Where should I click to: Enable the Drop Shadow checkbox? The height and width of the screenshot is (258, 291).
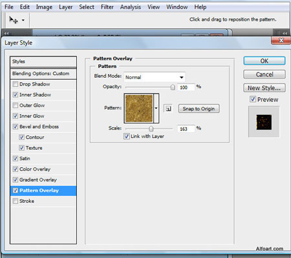click(16, 84)
